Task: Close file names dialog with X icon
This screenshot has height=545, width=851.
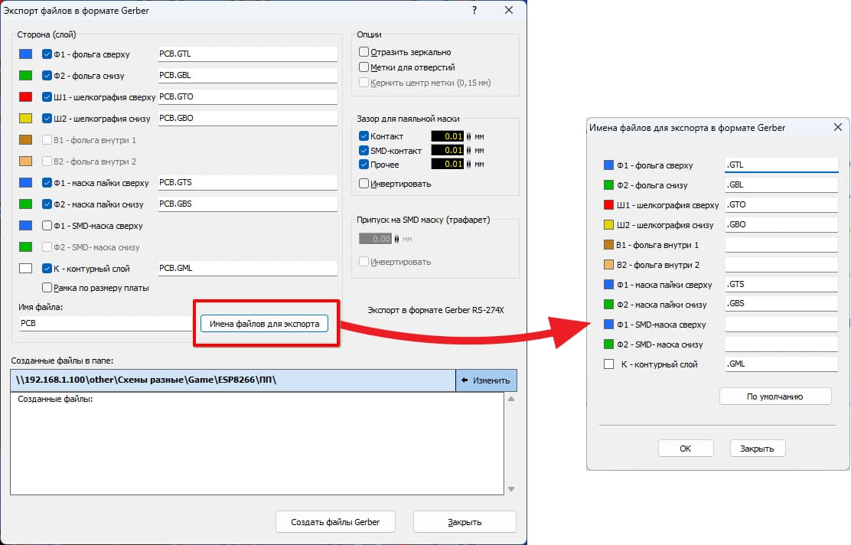Action: pyautogui.click(x=838, y=128)
